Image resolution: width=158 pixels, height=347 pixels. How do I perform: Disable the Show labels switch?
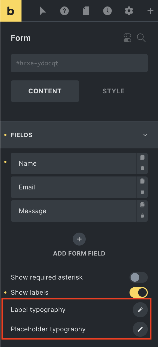[x=139, y=292]
